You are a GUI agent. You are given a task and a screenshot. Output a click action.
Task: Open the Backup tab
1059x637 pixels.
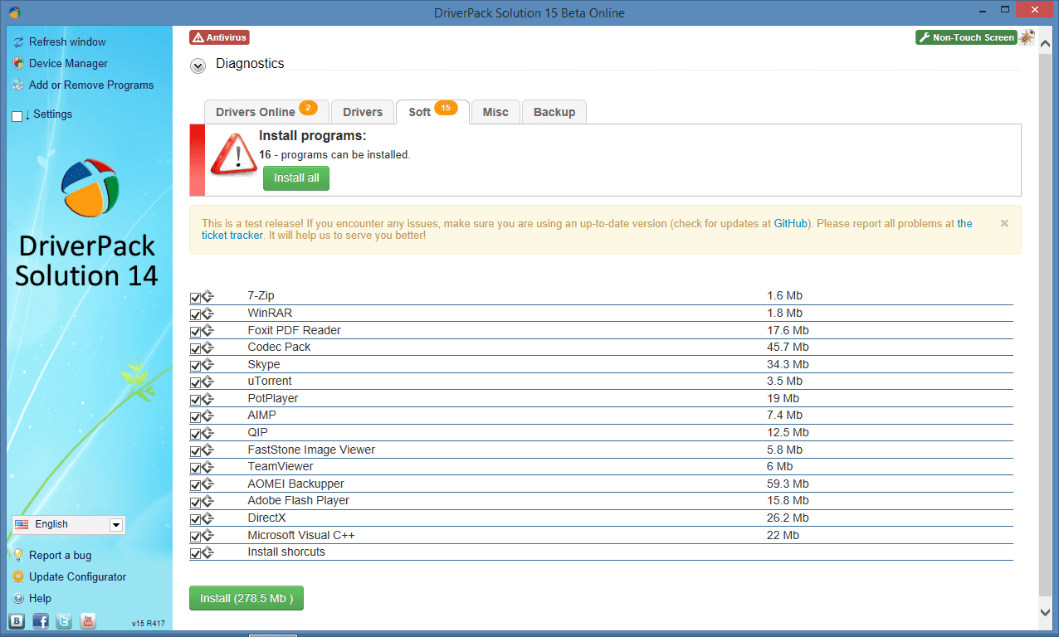(x=554, y=112)
